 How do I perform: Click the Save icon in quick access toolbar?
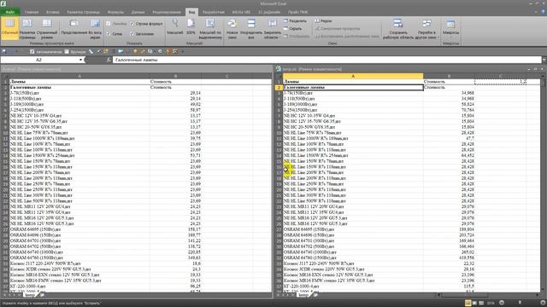4,51
